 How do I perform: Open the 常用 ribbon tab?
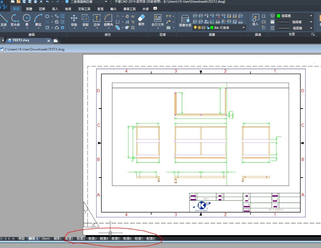coord(16,9)
